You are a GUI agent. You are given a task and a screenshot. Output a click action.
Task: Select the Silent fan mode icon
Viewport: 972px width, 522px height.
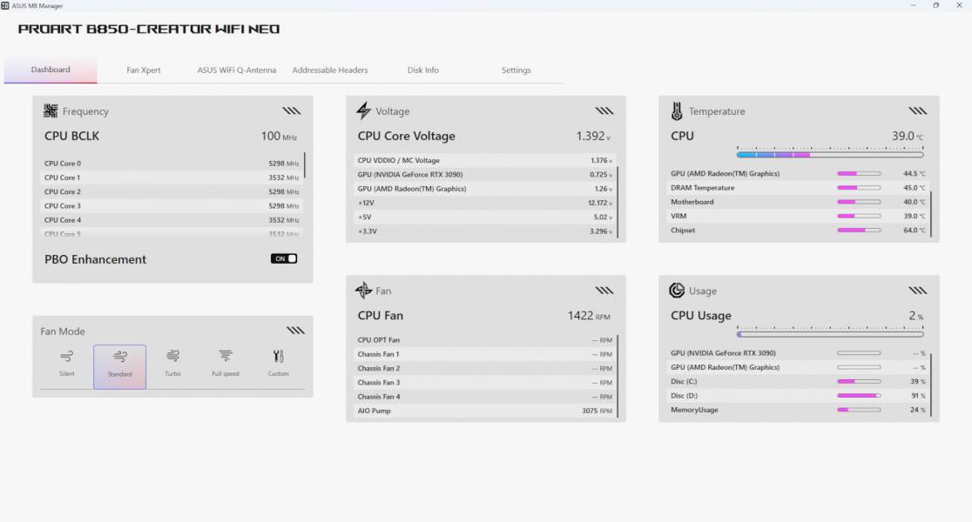[67, 357]
